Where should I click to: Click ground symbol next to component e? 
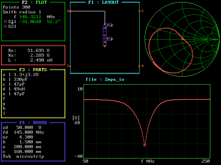coord(112,25)
